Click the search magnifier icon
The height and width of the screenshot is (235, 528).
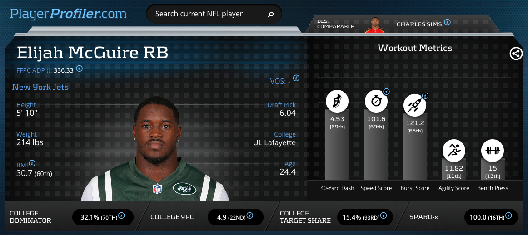tap(271, 15)
